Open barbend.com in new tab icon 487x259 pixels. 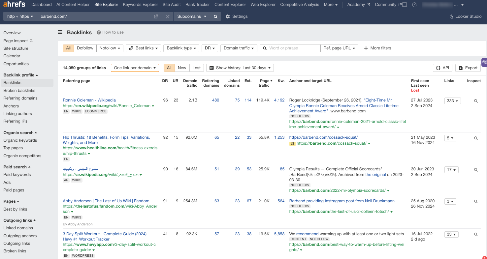pos(156,16)
